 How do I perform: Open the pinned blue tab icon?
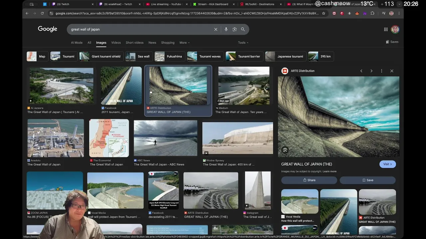click(45, 4)
